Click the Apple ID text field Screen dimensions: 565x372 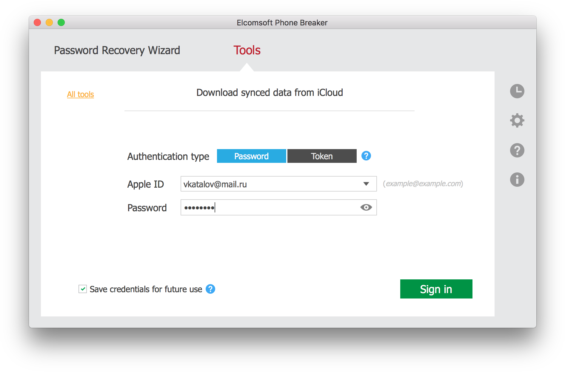coord(269,184)
